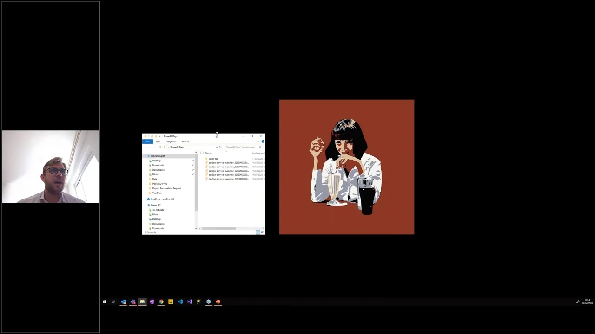This screenshot has height=334, width=595.
Task: Open the quick access toolbar customize arrow
Action: 159,136
